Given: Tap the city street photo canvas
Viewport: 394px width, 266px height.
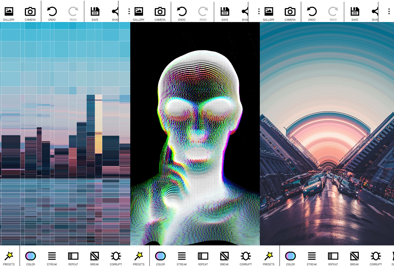Looking at the screenshot, I should (x=327, y=134).
